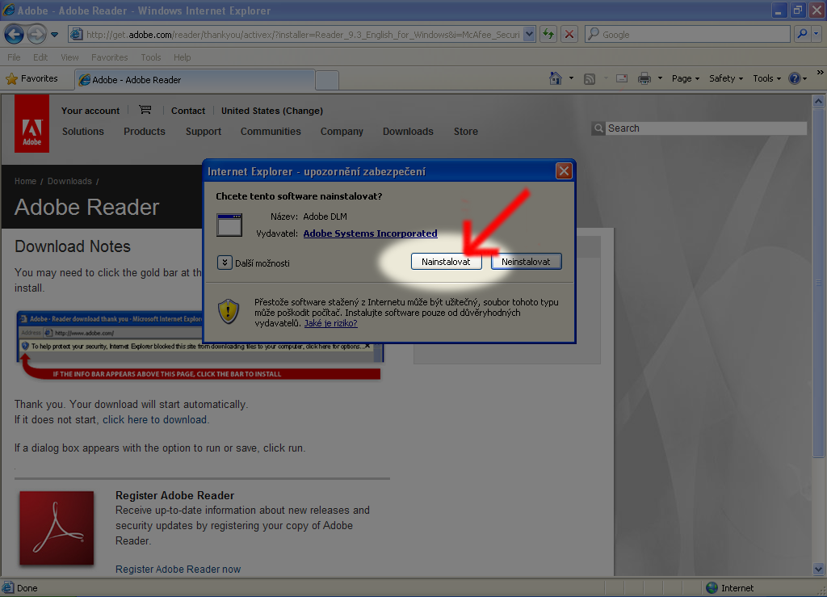Screen dimensions: 827x597
Task: Click the Home breadcrumb link
Action: [25, 181]
